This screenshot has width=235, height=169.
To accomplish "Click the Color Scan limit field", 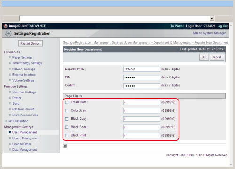I will pyautogui.click(x=141, y=111).
